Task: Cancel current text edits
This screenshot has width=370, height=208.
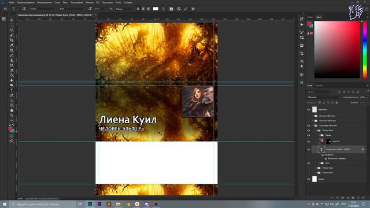Action: point(179,9)
